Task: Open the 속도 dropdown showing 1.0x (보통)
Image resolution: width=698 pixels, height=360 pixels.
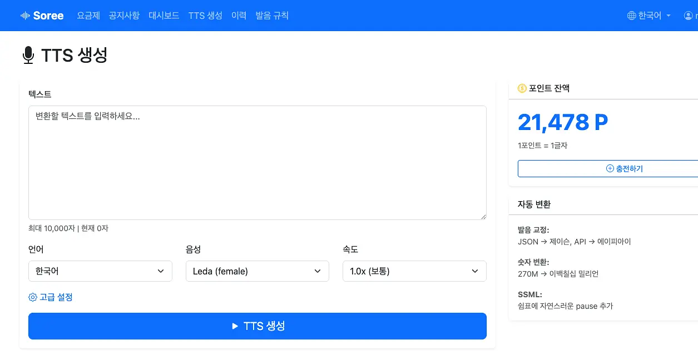Action: click(x=414, y=271)
